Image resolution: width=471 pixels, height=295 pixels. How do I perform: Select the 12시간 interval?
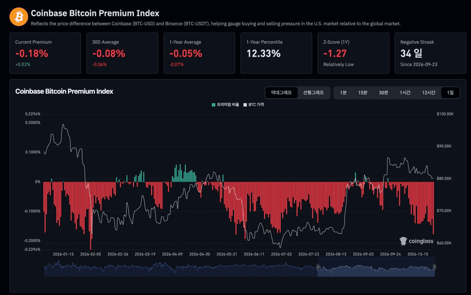[429, 93]
